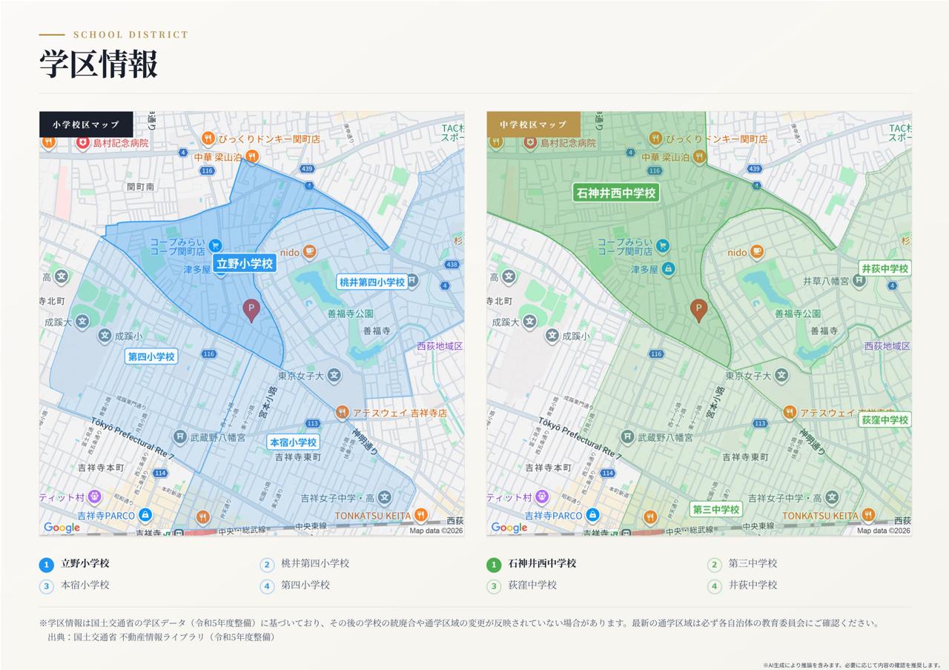Screen dimensions: 949x670
Task: Select the 小学校区マップ tab label
Action: pos(86,125)
